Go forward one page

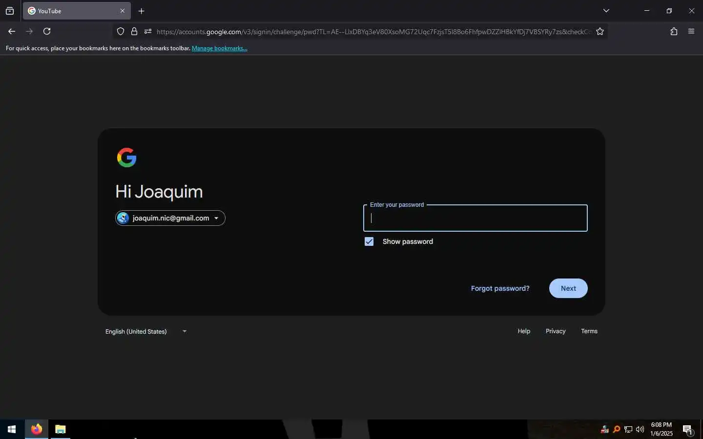coord(29,31)
